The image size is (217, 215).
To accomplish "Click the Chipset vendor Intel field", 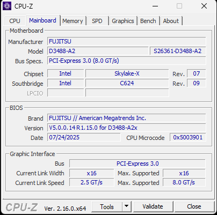I will click(x=66, y=73).
